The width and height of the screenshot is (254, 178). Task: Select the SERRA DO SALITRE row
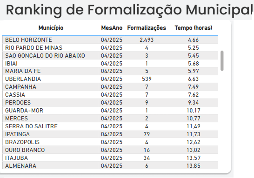click(110, 126)
